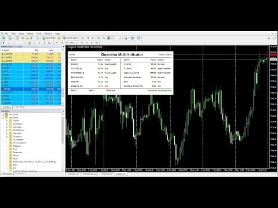This screenshot has width=278, height=208.
Task: Click the tile windows grid icon
Action: [109, 38]
